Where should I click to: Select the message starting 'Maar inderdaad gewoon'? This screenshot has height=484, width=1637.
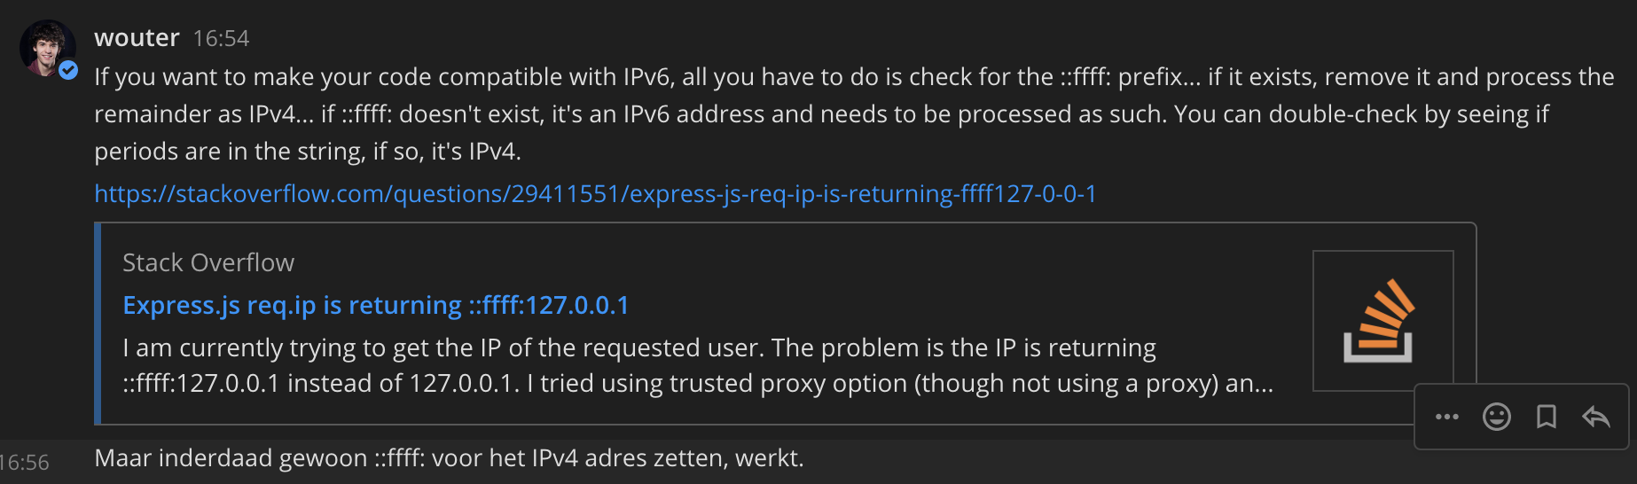449,458
